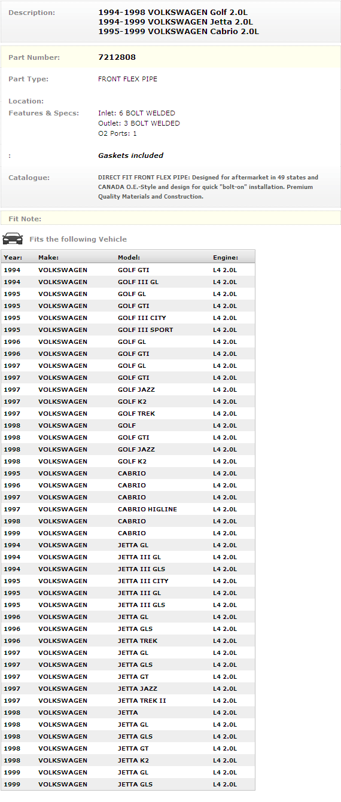This screenshot has height=802, width=341.
Task: Click the car icon beside Fits the following Vehicle
Action: pos(13,239)
